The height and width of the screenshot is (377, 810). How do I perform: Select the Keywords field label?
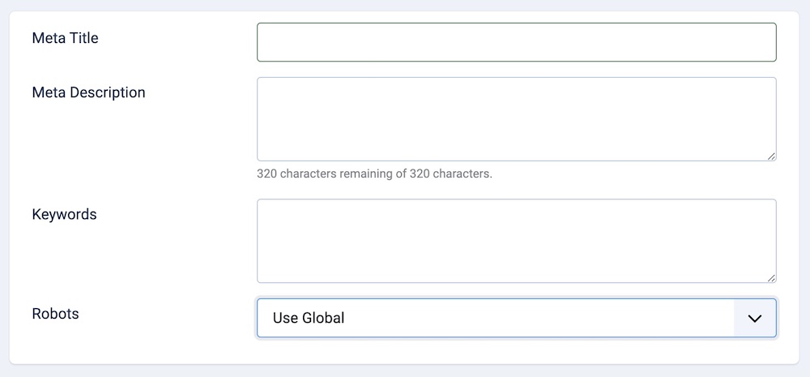pos(64,215)
